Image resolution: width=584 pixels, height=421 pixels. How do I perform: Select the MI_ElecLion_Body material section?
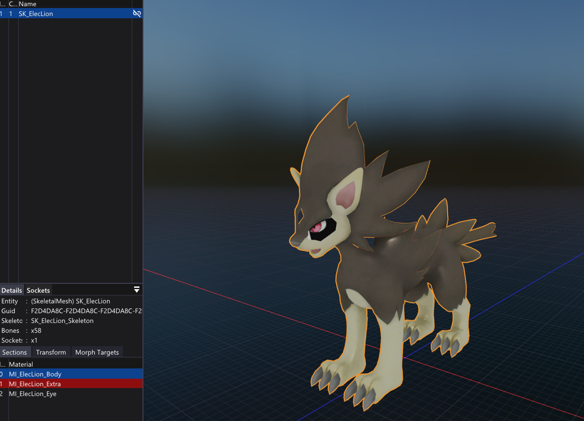(71, 374)
